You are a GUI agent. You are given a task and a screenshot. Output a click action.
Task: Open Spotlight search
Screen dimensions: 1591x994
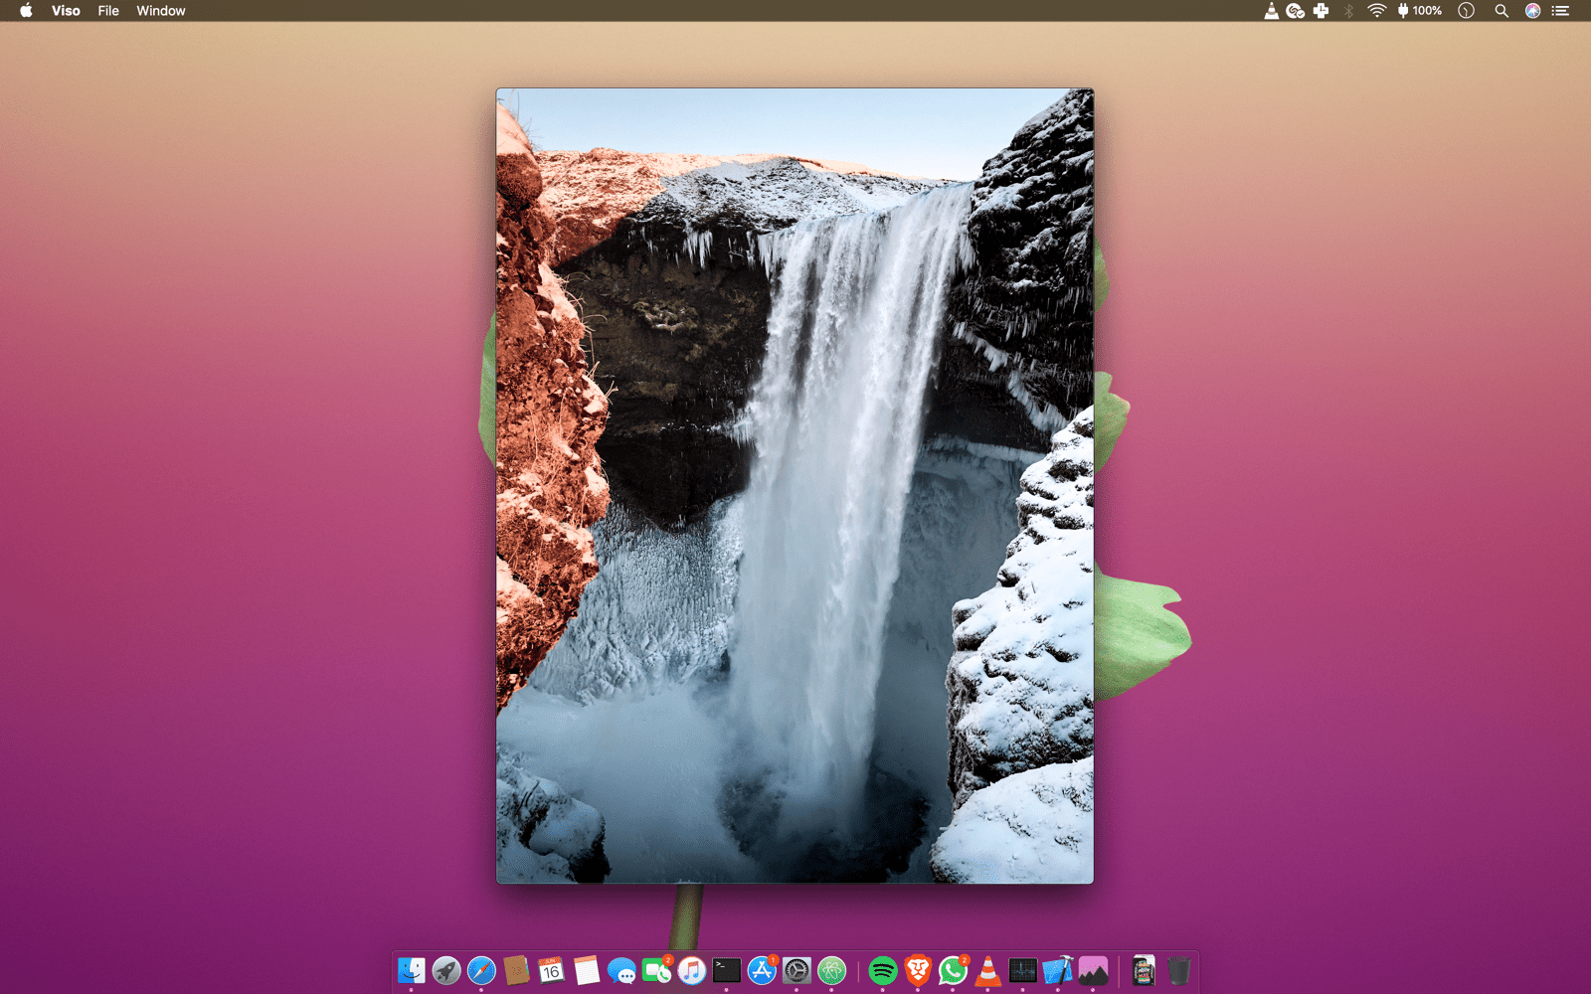click(x=1502, y=11)
